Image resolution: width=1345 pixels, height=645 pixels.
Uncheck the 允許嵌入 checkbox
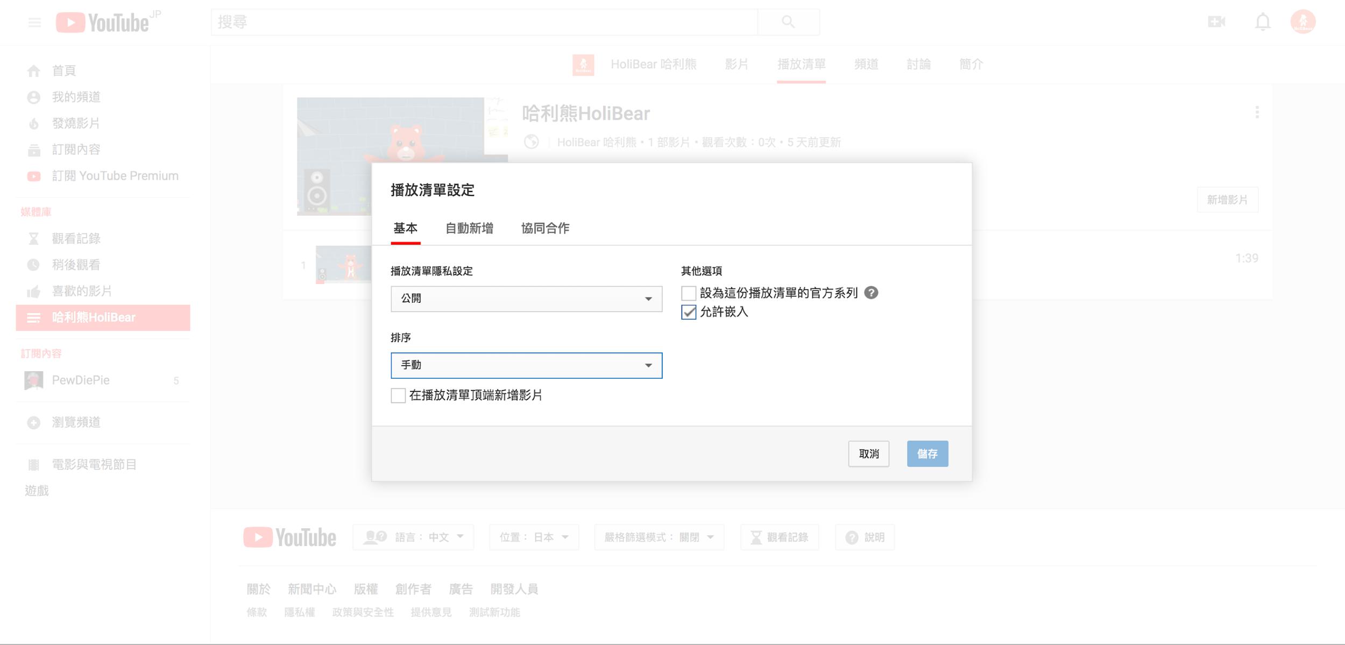coord(689,312)
